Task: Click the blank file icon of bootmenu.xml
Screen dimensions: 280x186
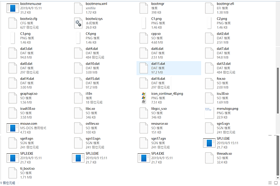Action: pos(78,8)
